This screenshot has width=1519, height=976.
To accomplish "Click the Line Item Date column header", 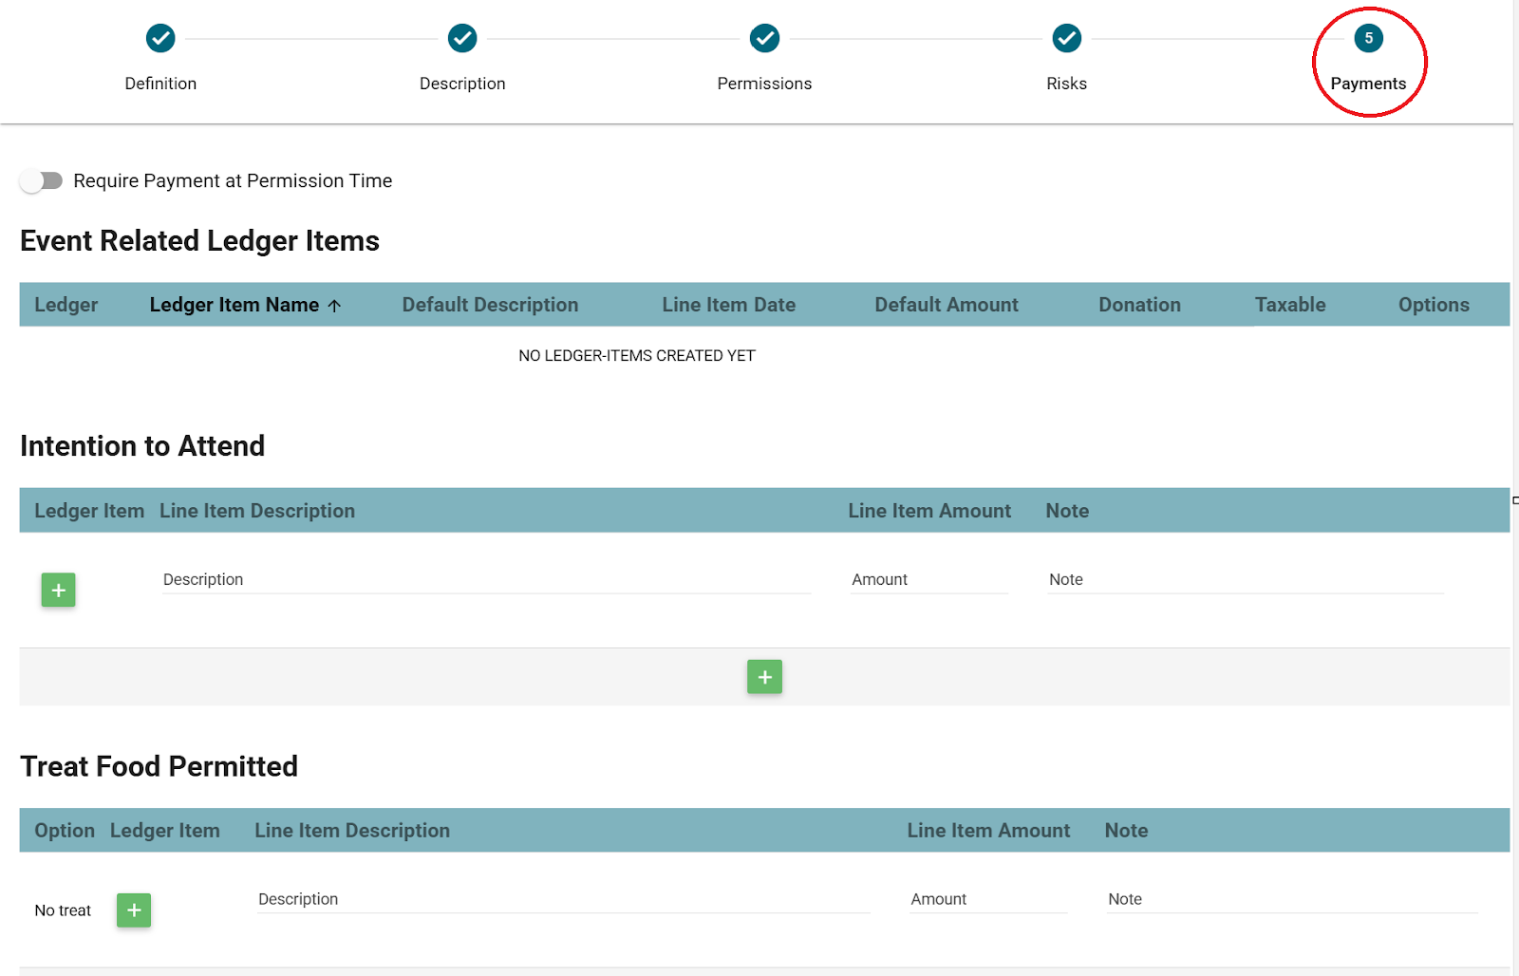I will pyautogui.click(x=728, y=305).
